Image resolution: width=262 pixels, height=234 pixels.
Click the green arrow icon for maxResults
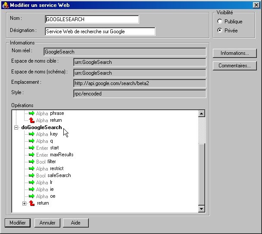click(31, 155)
